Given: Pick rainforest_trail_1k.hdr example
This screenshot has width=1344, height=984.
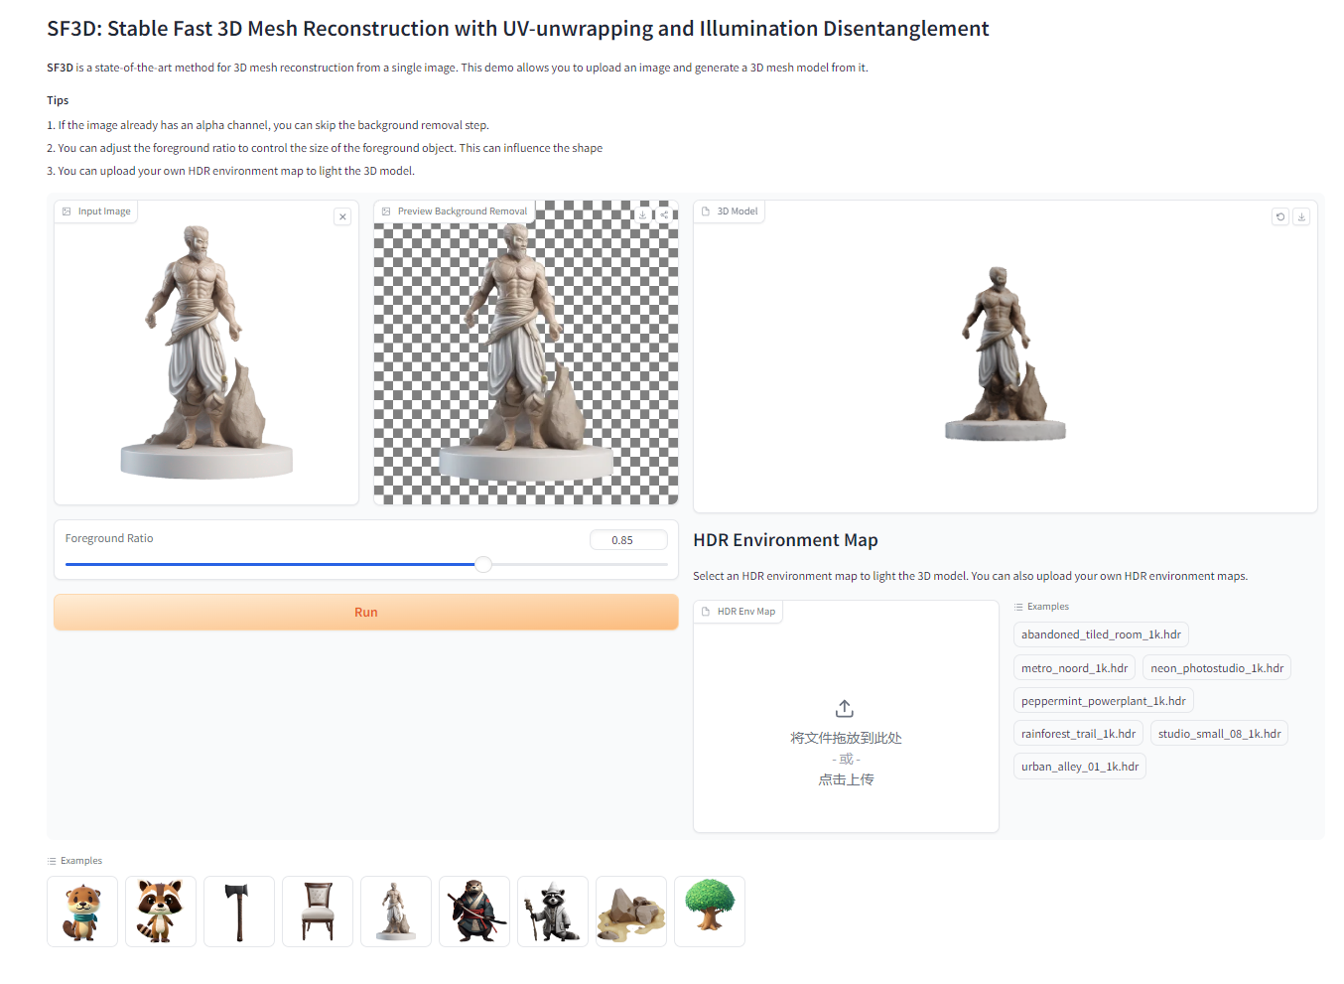Looking at the screenshot, I should click(1078, 734).
